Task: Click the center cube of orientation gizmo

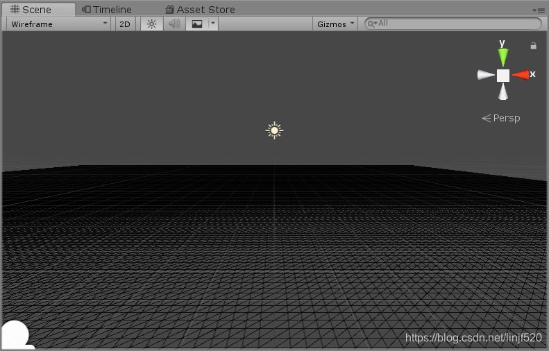Action: pyautogui.click(x=503, y=75)
